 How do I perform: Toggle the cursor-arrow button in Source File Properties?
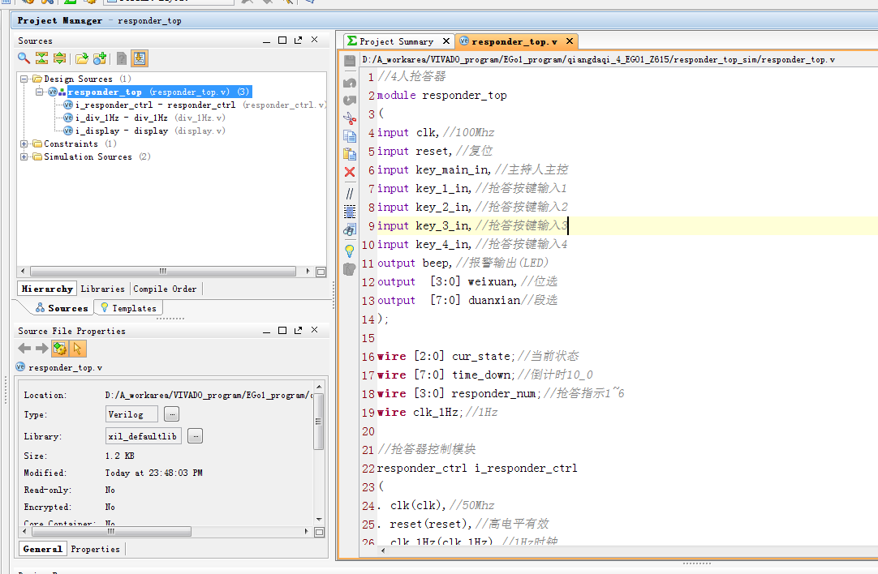point(78,349)
